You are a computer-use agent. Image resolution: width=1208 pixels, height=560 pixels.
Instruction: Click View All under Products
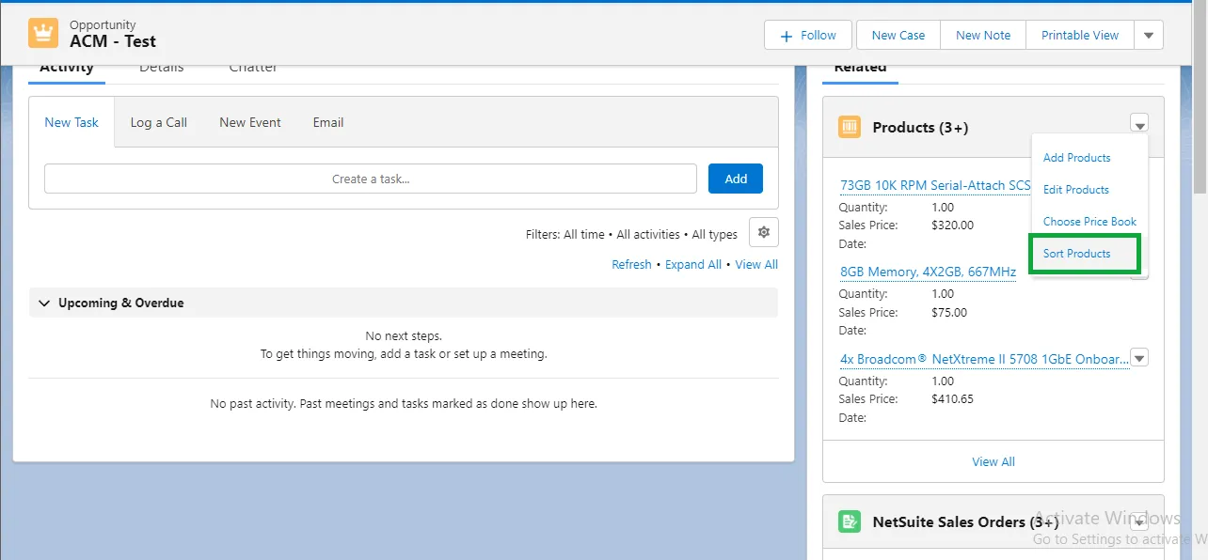click(x=993, y=462)
